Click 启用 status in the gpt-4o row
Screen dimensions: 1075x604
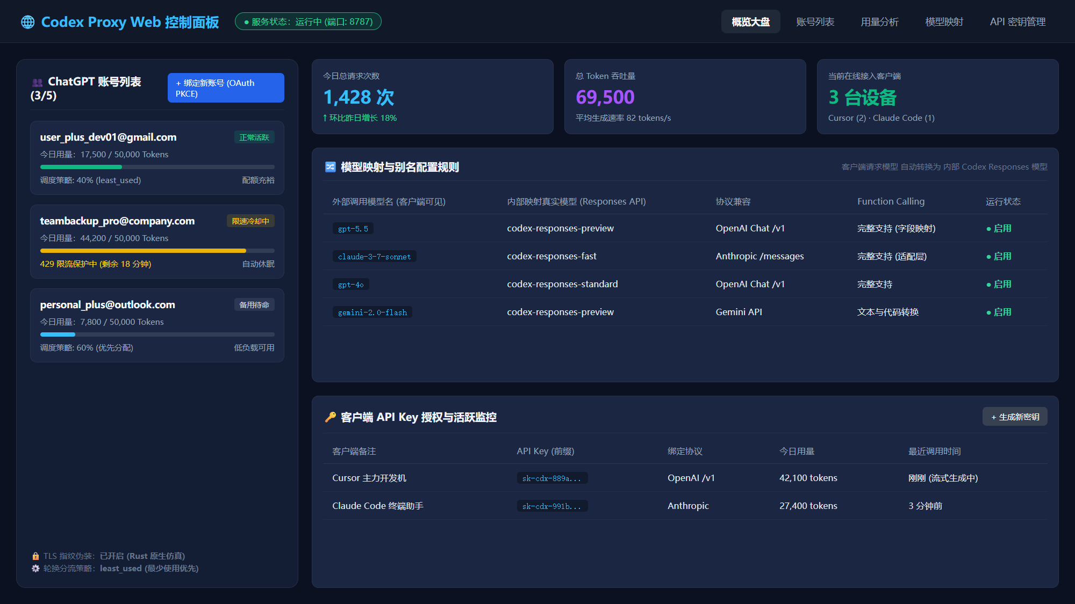pos(999,284)
